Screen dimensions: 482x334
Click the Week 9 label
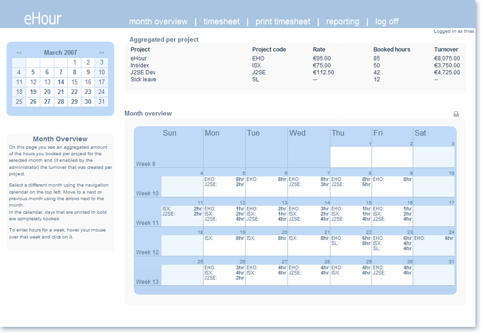click(146, 164)
